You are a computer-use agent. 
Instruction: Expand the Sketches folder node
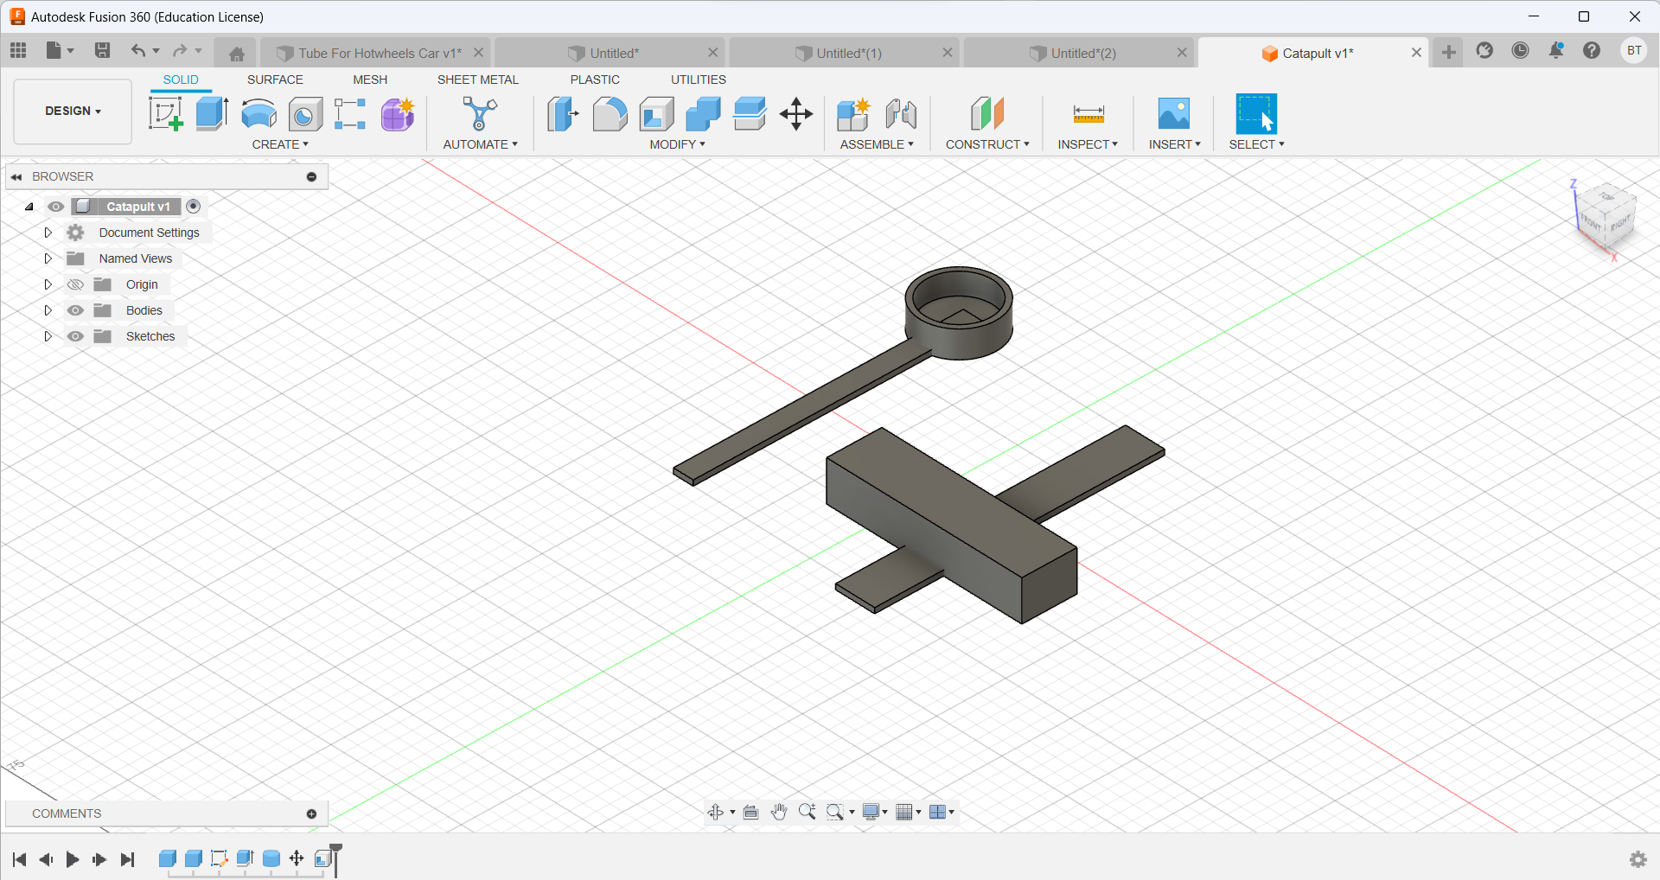(x=48, y=336)
